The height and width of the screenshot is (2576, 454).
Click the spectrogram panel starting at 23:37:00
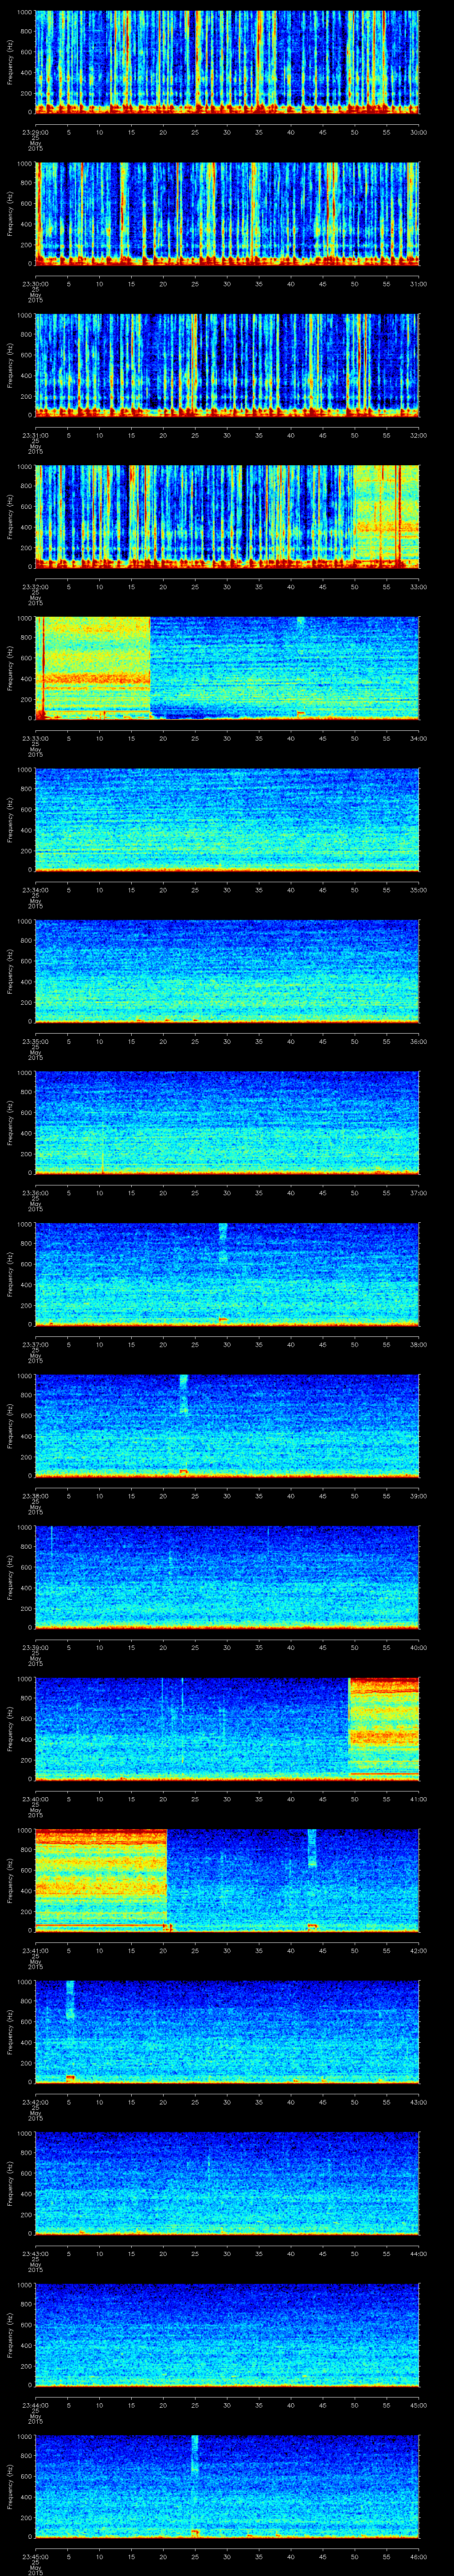(227, 1274)
